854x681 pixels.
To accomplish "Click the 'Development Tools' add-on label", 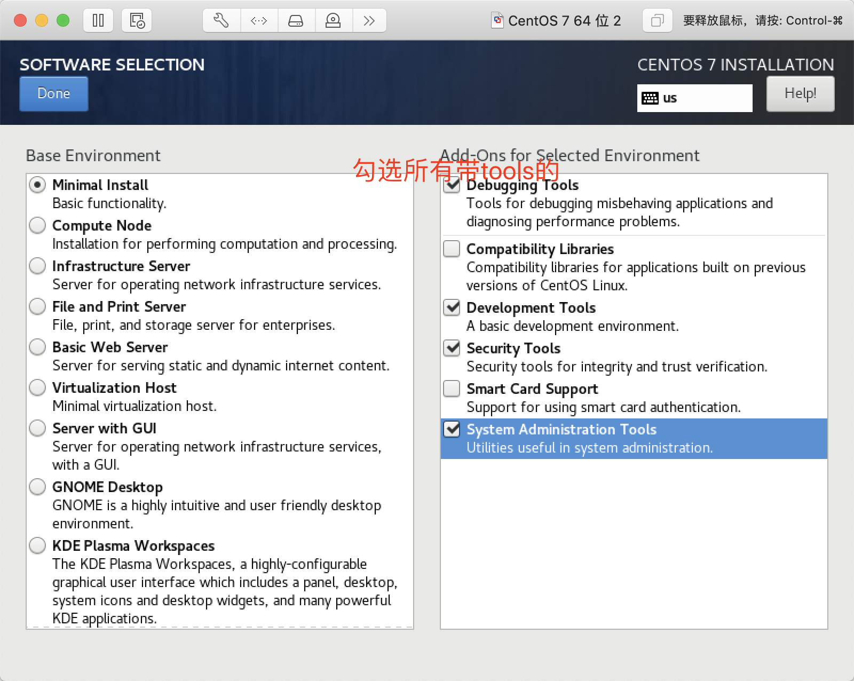I will tap(531, 308).
